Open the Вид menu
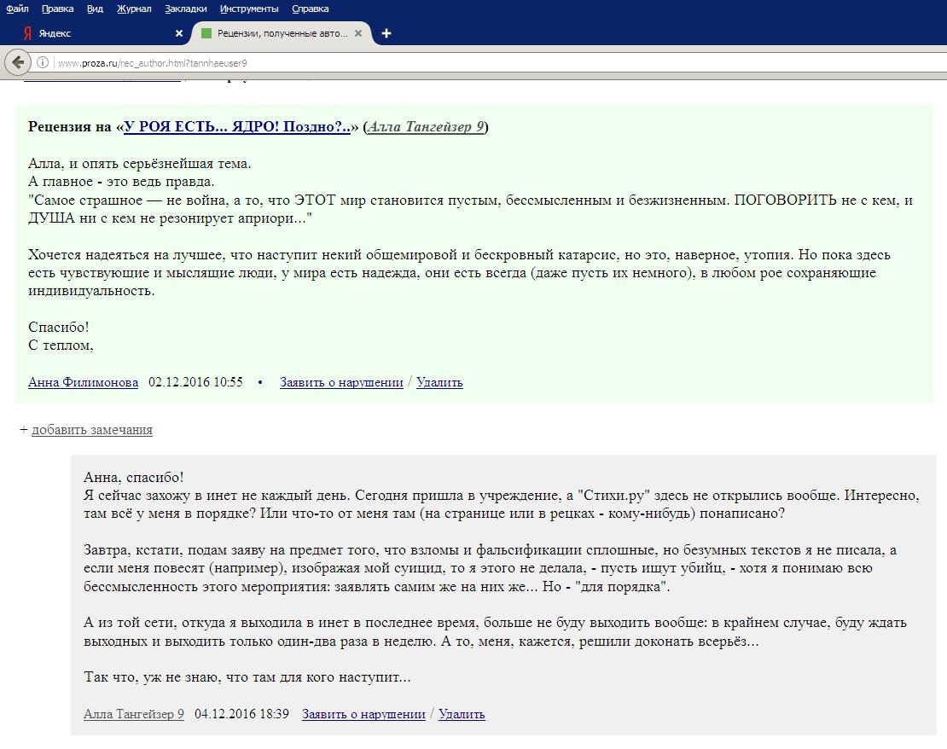947x749 pixels. click(96, 9)
